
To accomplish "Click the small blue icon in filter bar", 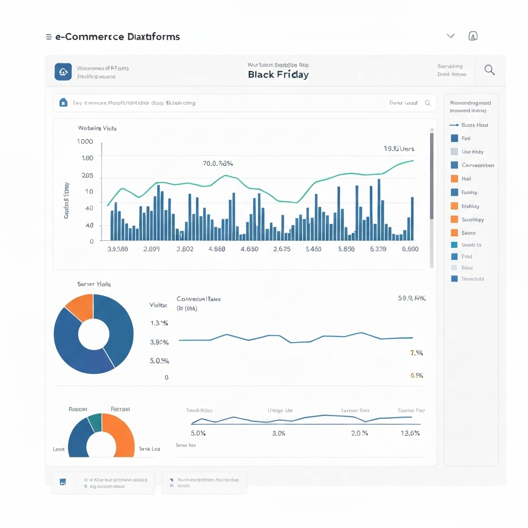I will tap(63, 103).
